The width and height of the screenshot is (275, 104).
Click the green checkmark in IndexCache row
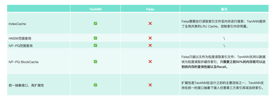click(x=95, y=23)
